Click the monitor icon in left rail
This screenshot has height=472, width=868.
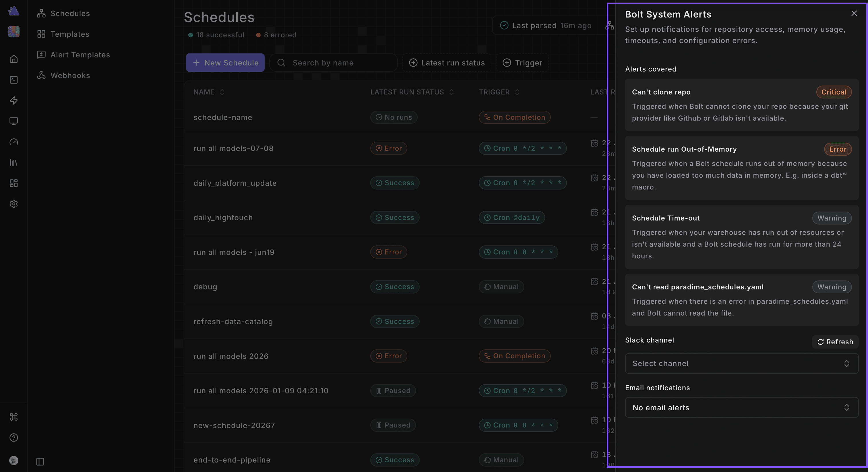14,121
